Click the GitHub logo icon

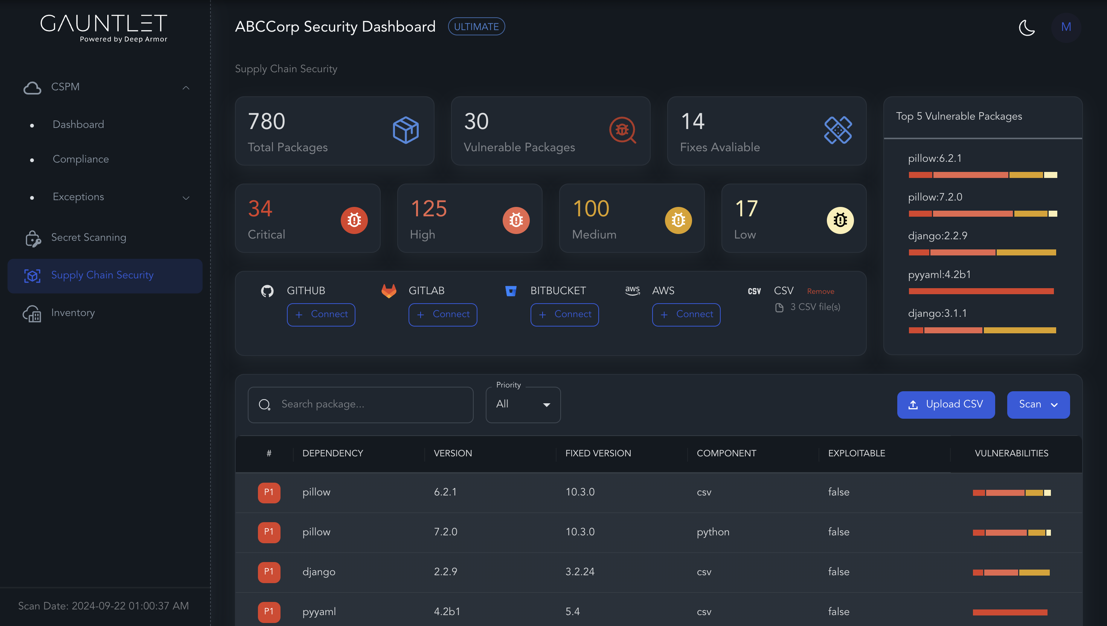(267, 291)
